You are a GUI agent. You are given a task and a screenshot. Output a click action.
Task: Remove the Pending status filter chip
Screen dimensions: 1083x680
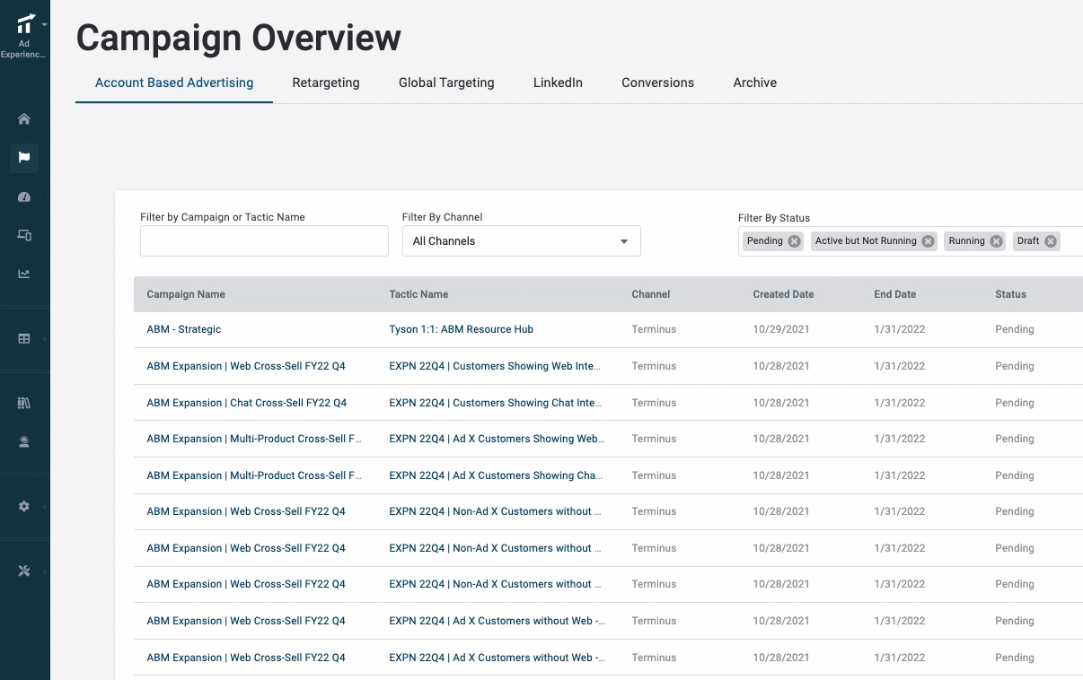[794, 241]
